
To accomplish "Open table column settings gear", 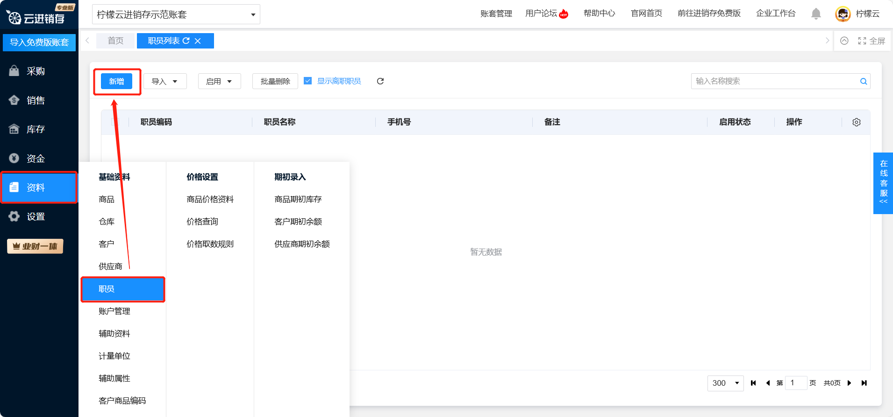I will 856,122.
